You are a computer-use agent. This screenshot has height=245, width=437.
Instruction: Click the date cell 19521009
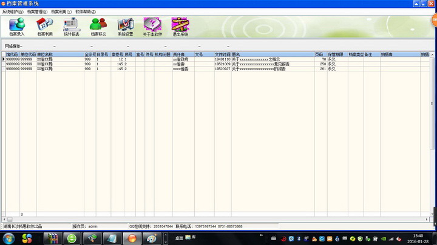tap(223, 64)
